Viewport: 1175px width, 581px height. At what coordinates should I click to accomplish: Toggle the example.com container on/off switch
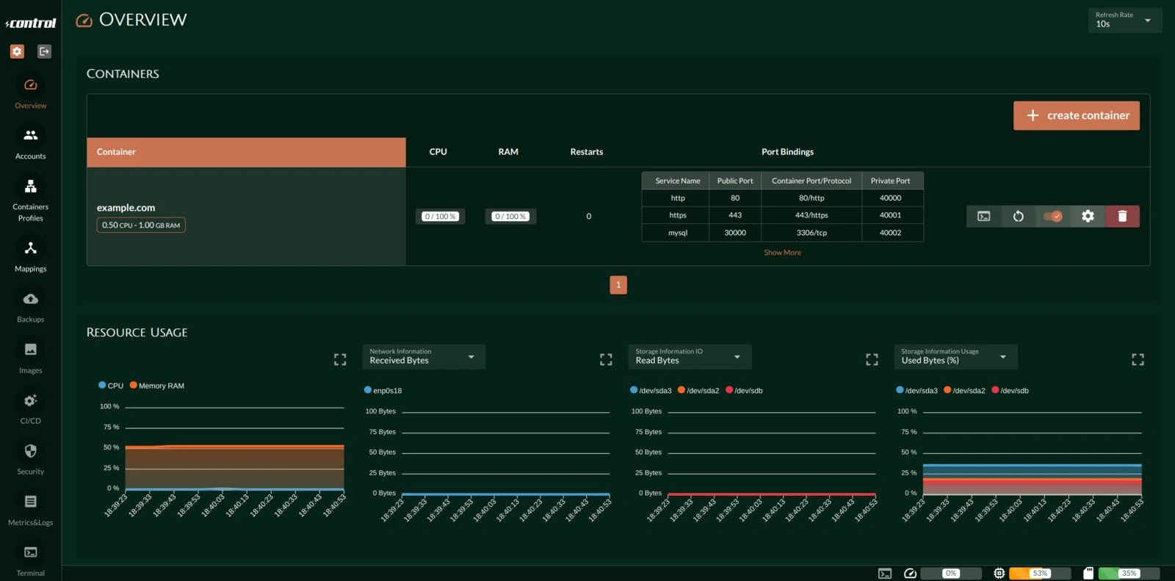[x=1052, y=216]
